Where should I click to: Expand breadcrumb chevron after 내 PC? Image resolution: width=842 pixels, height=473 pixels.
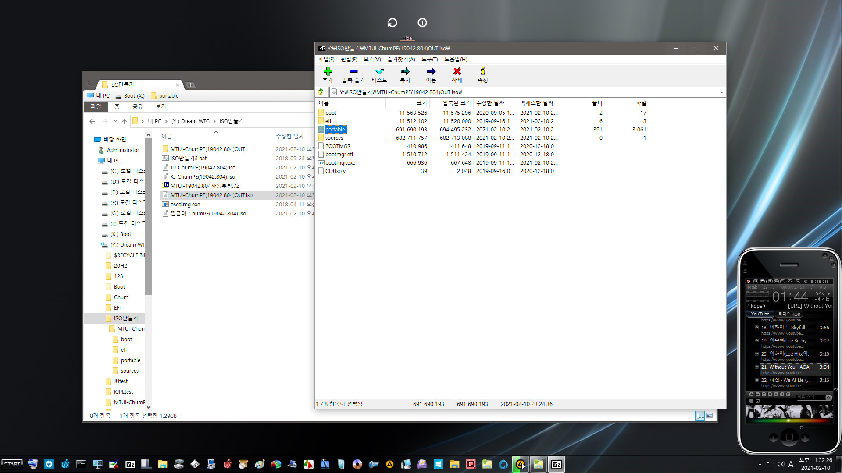(x=166, y=121)
